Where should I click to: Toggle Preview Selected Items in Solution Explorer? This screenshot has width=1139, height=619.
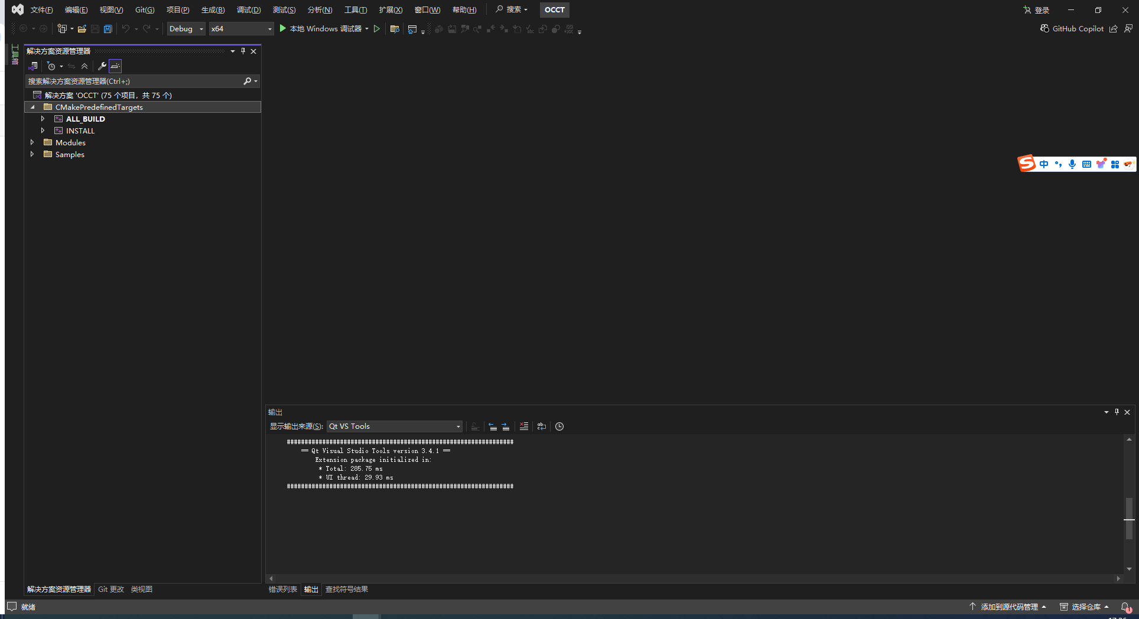click(115, 66)
